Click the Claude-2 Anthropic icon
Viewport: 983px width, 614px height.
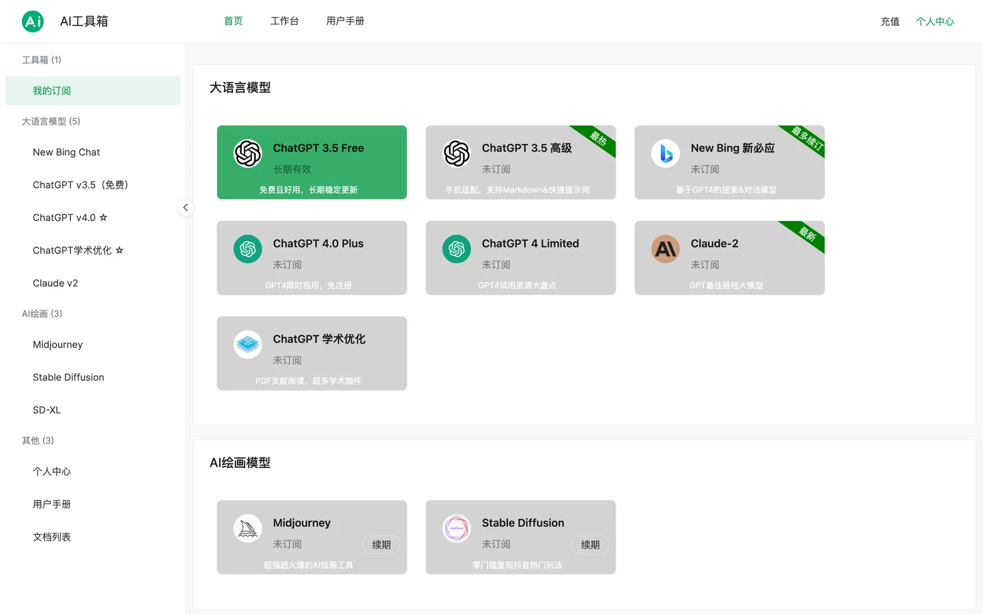[666, 249]
